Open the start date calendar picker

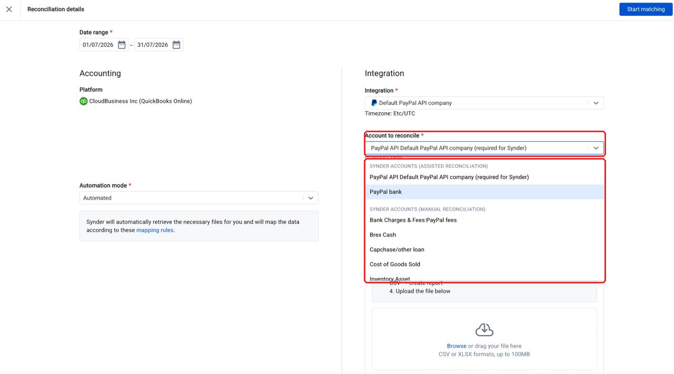tap(122, 45)
